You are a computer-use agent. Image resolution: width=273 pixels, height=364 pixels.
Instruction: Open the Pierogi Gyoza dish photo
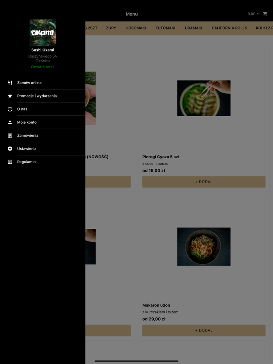click(204, 98)
